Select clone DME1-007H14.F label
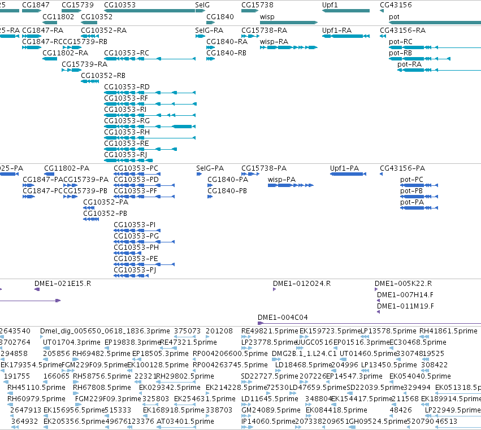This screenshot has height=430, width=481. pyautogui.click(x=405, y=295)
